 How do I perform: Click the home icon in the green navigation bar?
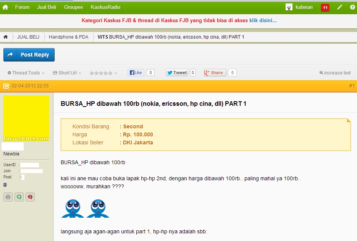point(6,7)
